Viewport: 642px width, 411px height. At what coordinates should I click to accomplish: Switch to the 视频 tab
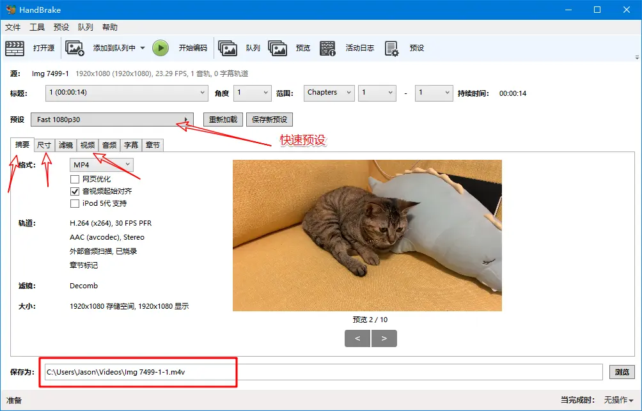tap(88, 145)
